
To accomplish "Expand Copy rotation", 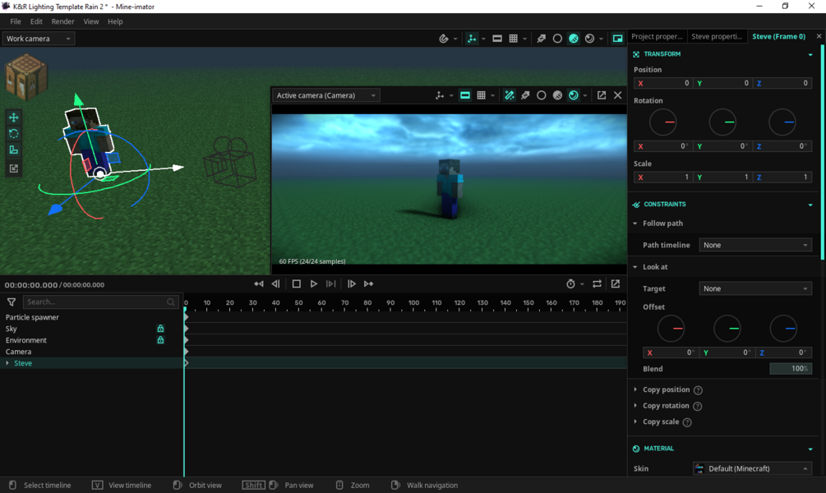I will (x=635, y=406).
